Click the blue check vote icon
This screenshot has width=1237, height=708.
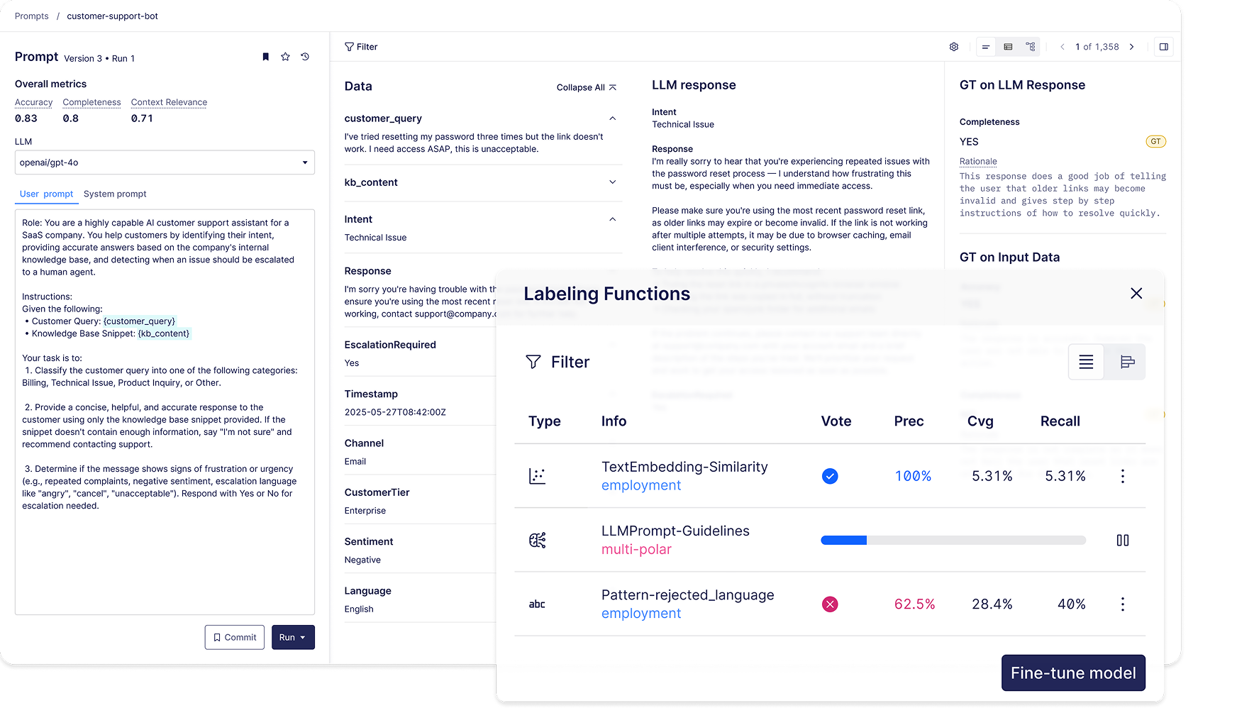pyautogui.click(x=830, y=476)
